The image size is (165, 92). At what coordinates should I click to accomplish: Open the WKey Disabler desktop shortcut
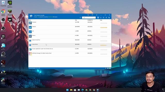[x=3, y=64]
